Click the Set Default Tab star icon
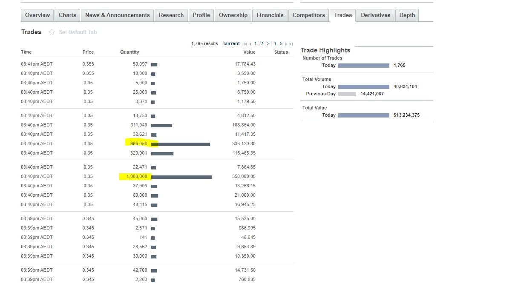The height and width of the screenshot is (284, 521). [52, 32]
